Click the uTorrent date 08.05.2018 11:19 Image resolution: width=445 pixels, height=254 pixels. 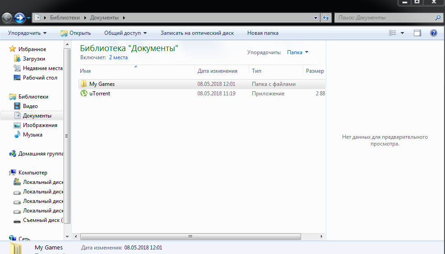pos(216,94)
